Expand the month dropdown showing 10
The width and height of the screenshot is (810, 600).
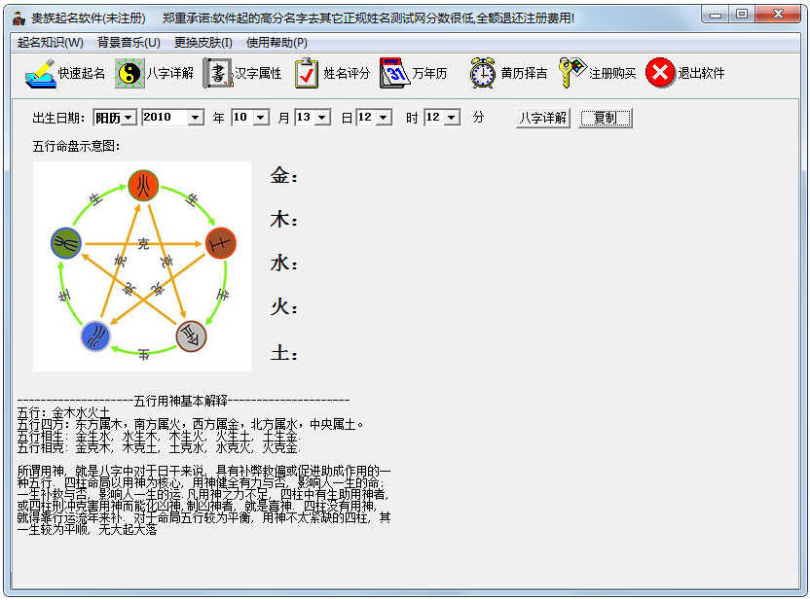pos(261,118)
